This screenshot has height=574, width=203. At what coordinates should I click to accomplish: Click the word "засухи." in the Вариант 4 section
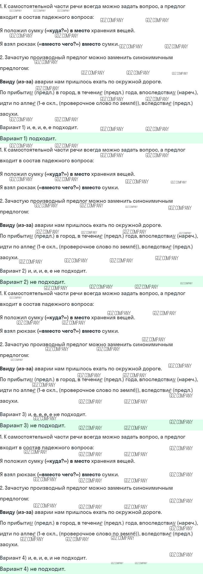9,544
